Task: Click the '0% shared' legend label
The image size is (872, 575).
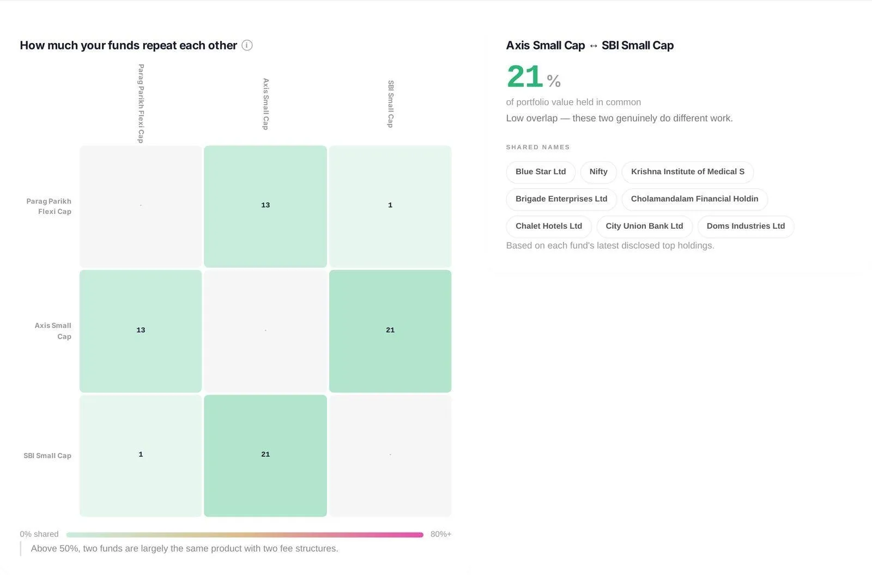Action: tap(39, 534)
